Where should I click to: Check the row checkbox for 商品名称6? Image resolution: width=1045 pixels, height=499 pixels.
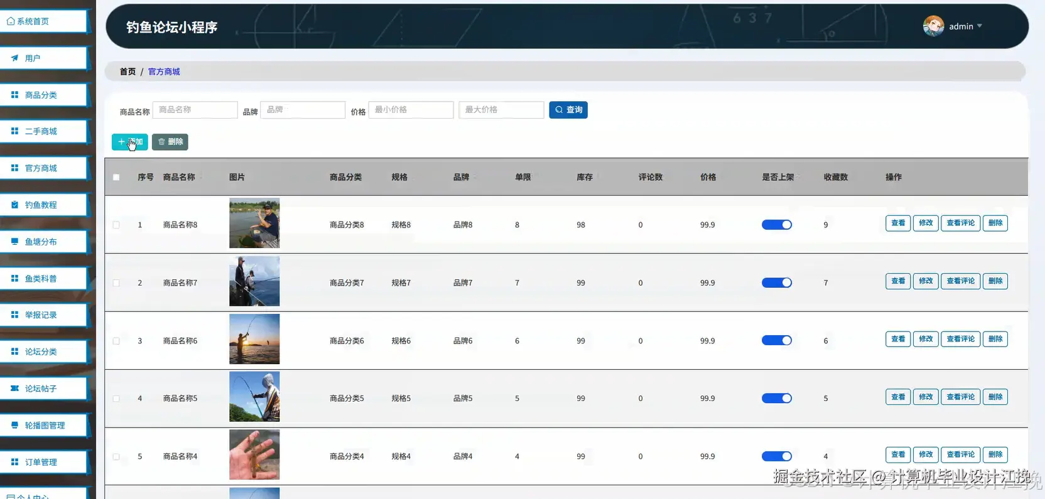click(116, 341)
